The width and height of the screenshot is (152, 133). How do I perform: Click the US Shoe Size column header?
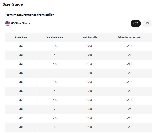[x=55, y=37]
